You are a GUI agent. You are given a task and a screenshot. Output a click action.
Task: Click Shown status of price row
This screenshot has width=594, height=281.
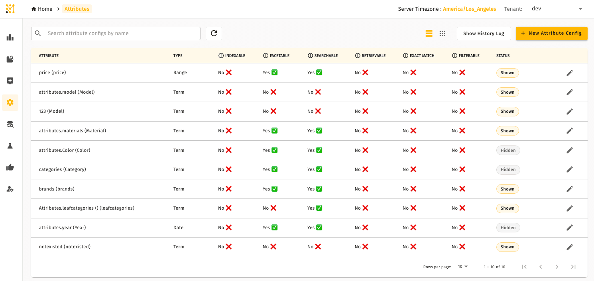[x=507, y=73]
